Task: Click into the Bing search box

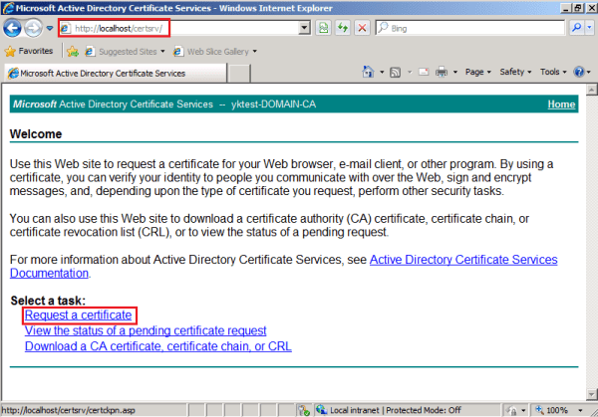Action: tap(468, 28)
